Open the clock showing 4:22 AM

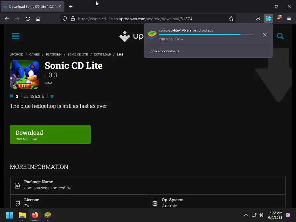(275, 215)
